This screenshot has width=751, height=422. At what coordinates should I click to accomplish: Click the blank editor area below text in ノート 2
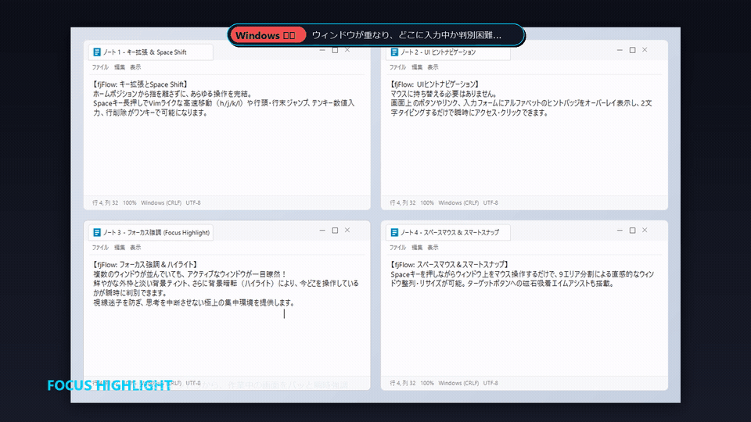[x=524, y=156]
